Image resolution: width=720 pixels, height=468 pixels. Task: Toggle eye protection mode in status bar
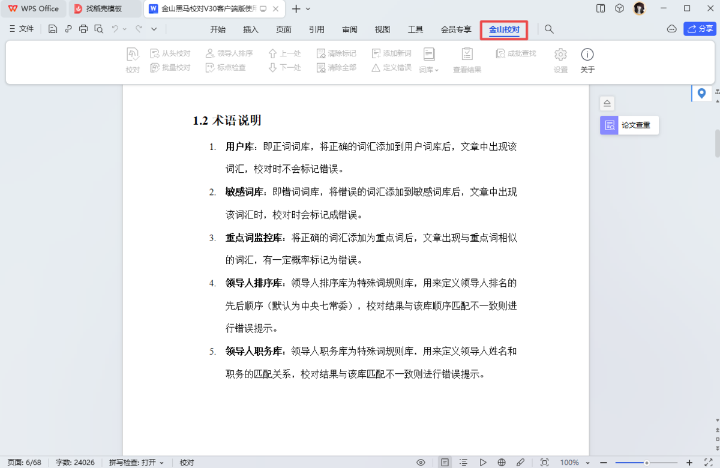click(421, 462)
